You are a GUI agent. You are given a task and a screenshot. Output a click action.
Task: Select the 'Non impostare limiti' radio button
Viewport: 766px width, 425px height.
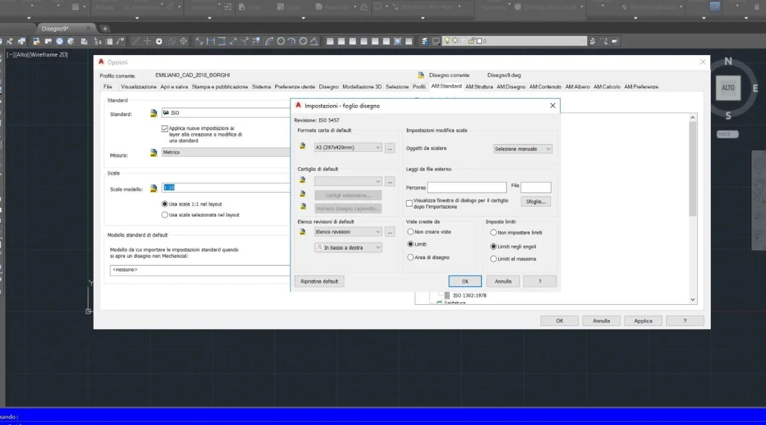point(493,232)
